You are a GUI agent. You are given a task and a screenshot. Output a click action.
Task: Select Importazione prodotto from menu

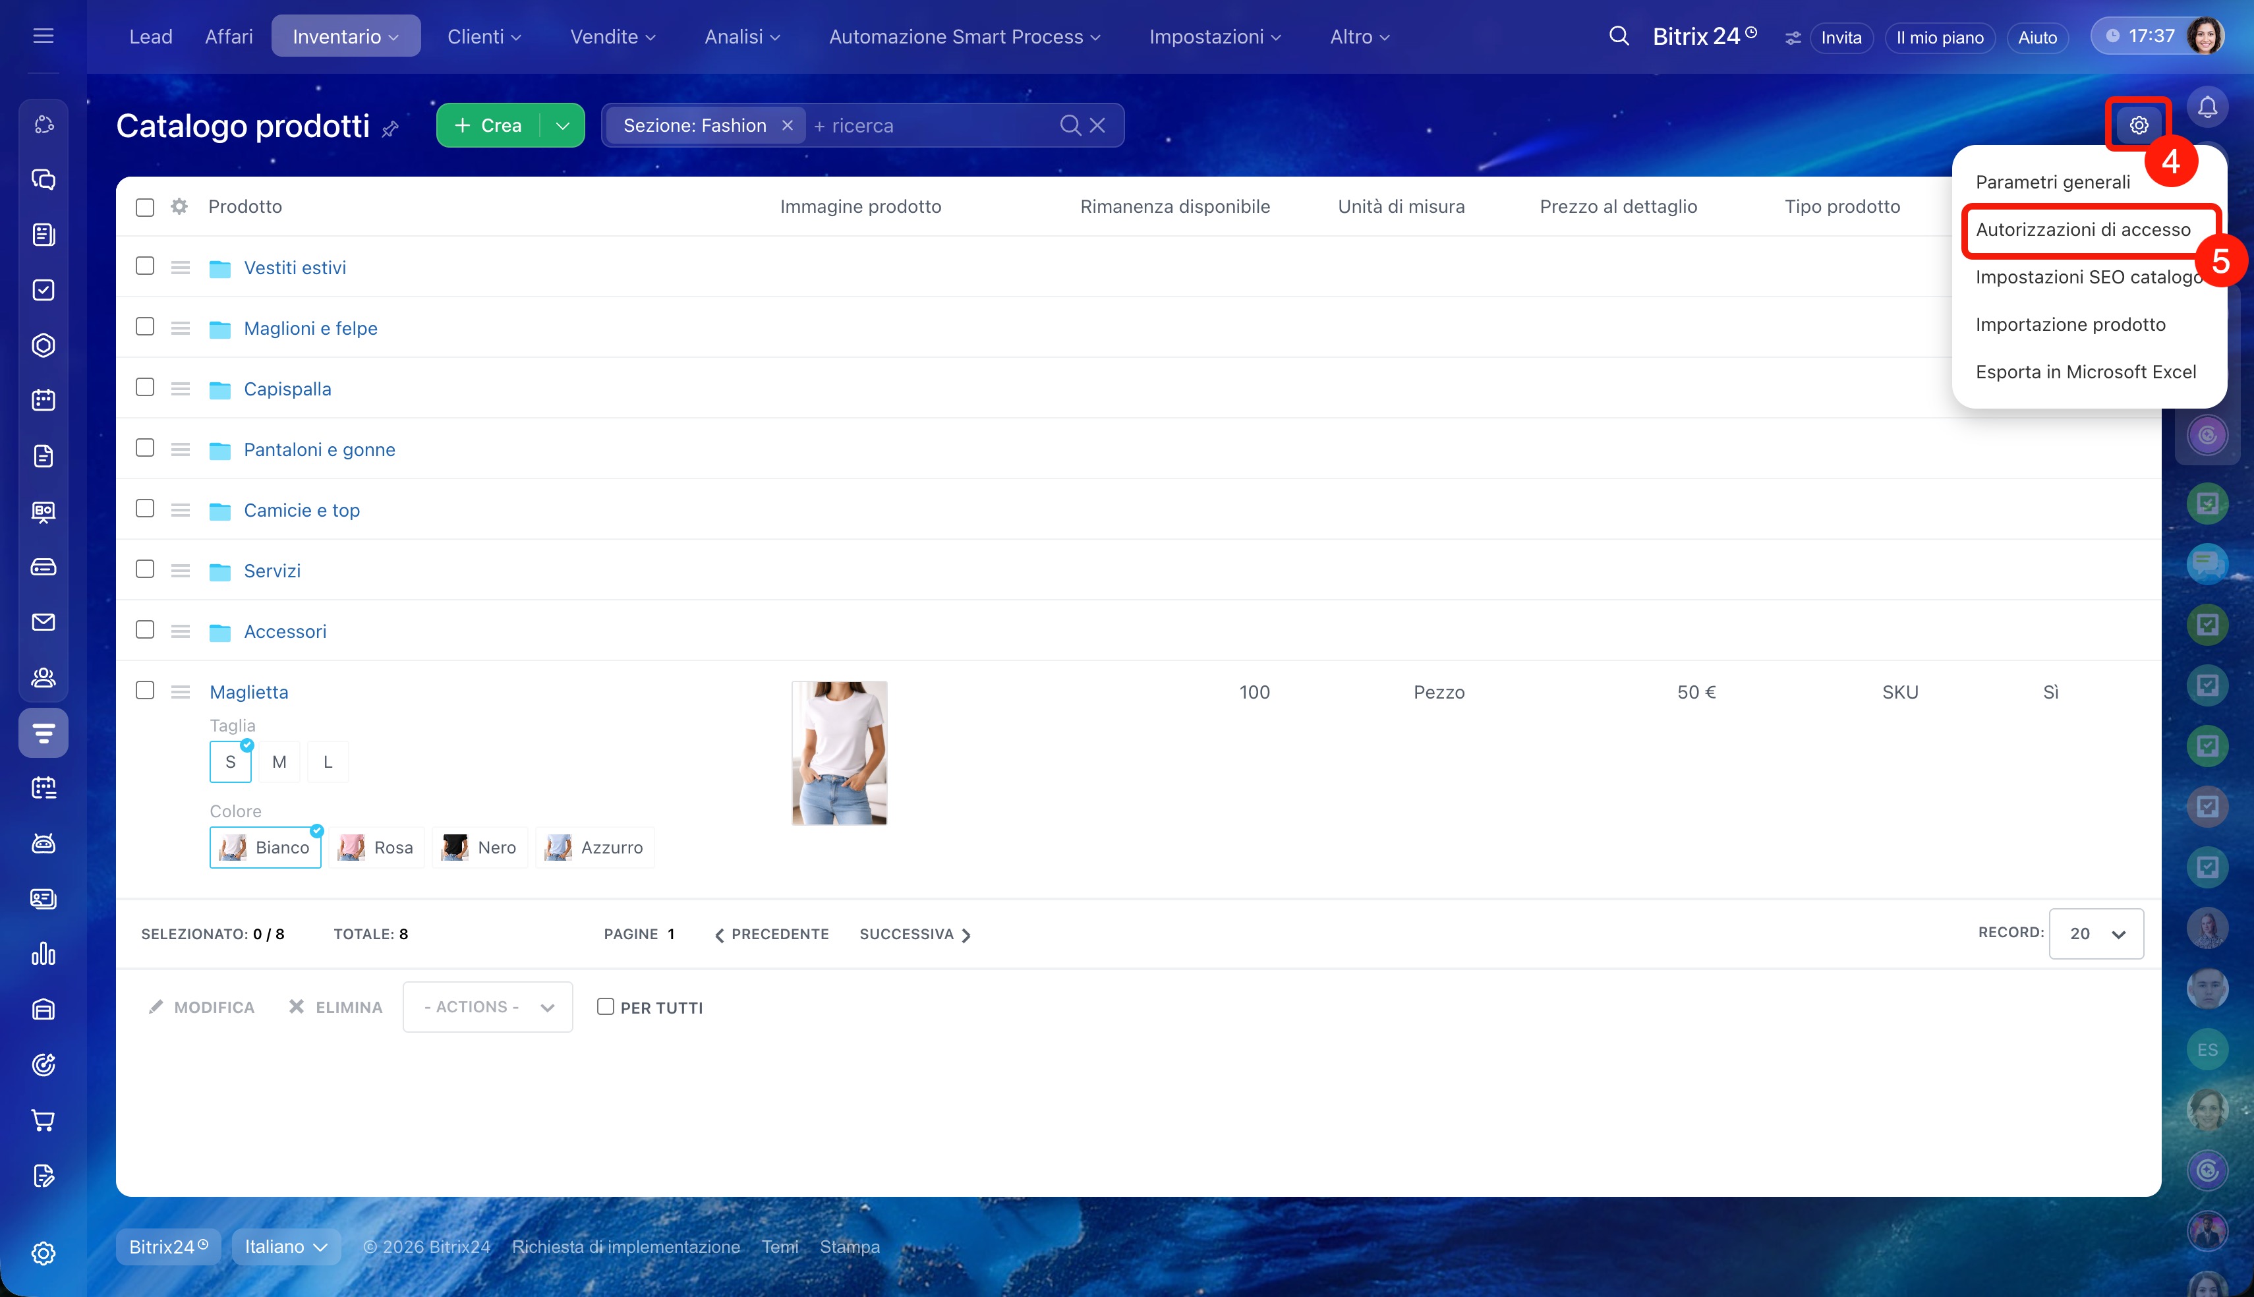(x=2069, y=324)
